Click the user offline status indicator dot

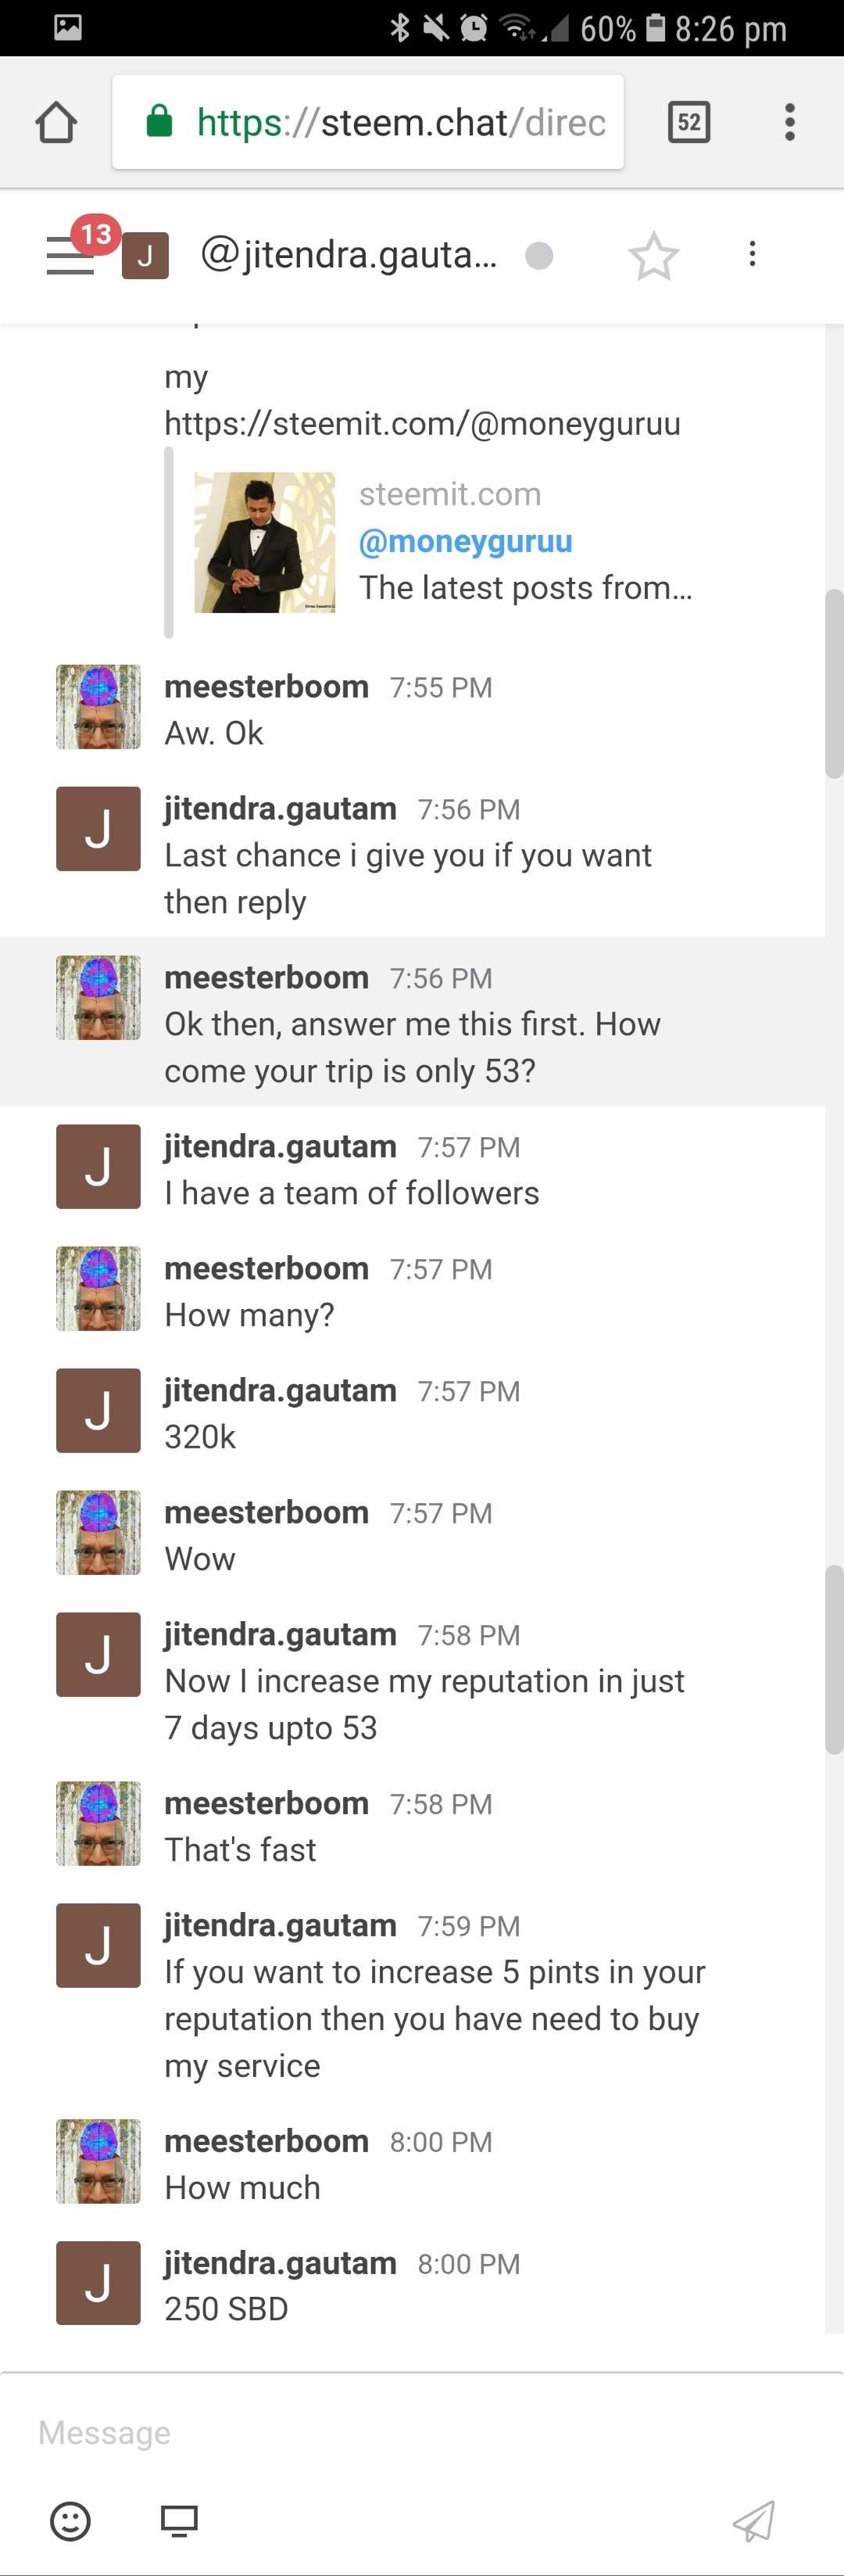[x=539, y=256]
